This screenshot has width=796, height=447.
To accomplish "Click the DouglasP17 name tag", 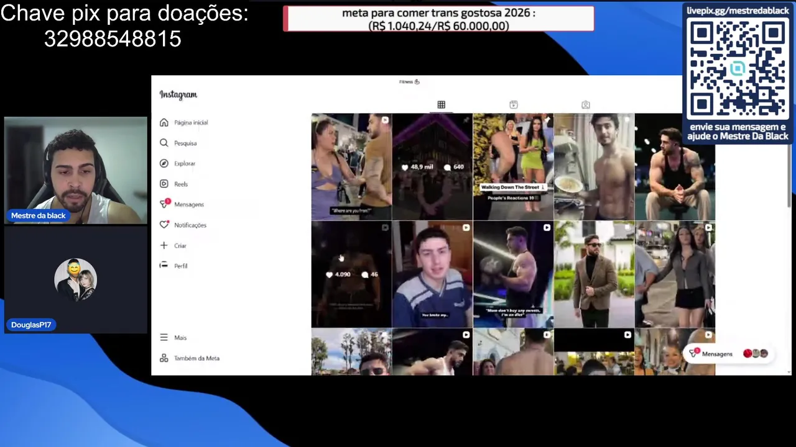I will tap(31, 325).
